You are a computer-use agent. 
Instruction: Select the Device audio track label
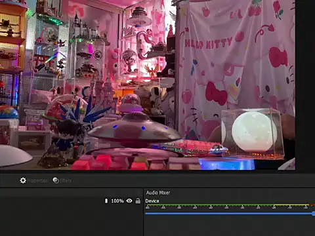tap(152, 201)
